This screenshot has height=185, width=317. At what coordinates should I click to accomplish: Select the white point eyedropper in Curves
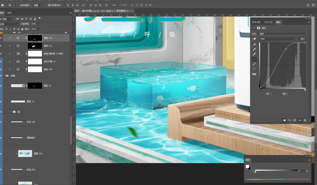pos(254,54)
